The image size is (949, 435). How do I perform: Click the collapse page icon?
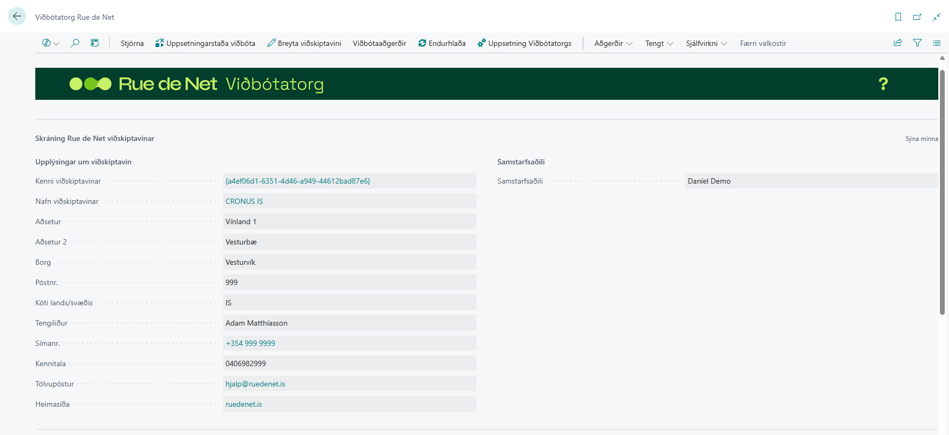coord(937,17)
